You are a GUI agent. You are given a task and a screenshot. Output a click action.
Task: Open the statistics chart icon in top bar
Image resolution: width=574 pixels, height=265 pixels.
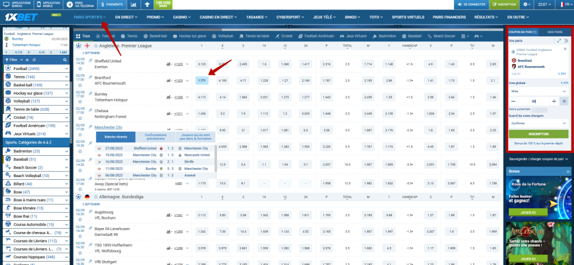pyautogui.click(x=134, y=4)
